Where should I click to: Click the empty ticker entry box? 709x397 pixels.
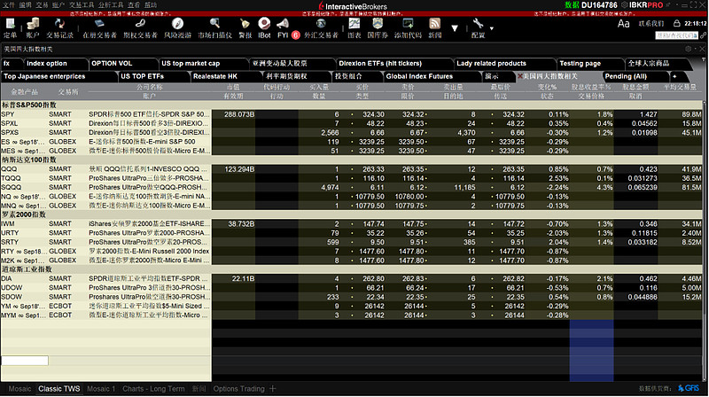point(25,361)
